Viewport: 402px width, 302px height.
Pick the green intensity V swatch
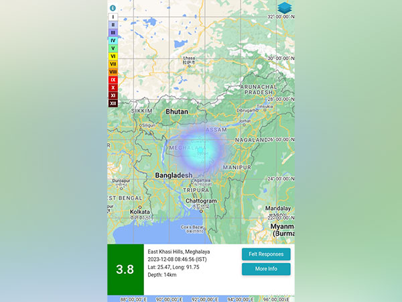113,48
